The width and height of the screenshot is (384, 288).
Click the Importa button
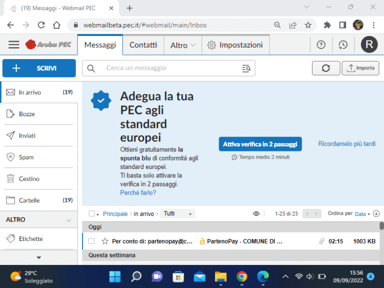pyautogui.click(x=360, y=68)
